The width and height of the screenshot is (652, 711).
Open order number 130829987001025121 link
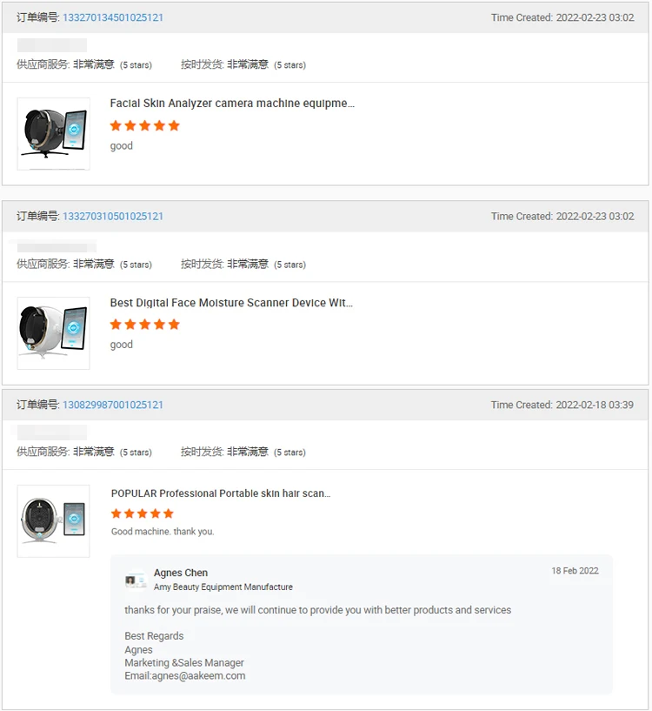point(113,406)
